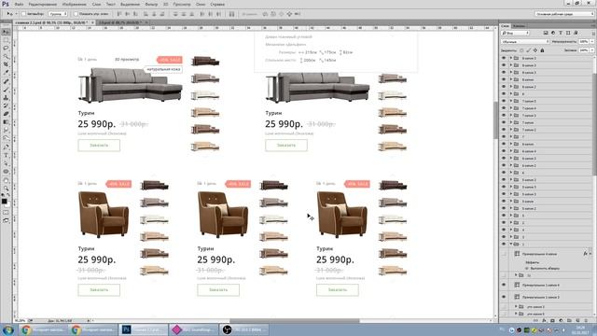Hide the 'Прямоугольник 1 копия 6' layer
Screen dimensions: 597x336
click(504, 285)
